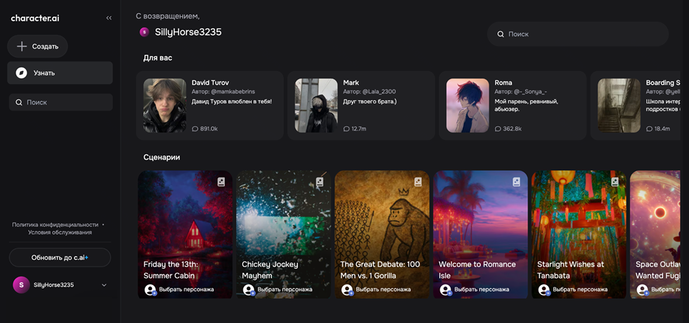Expand account menu chevron near SillyHorse3235
The width and height of the screenshot is (689, 323).
tap(104, 285)
